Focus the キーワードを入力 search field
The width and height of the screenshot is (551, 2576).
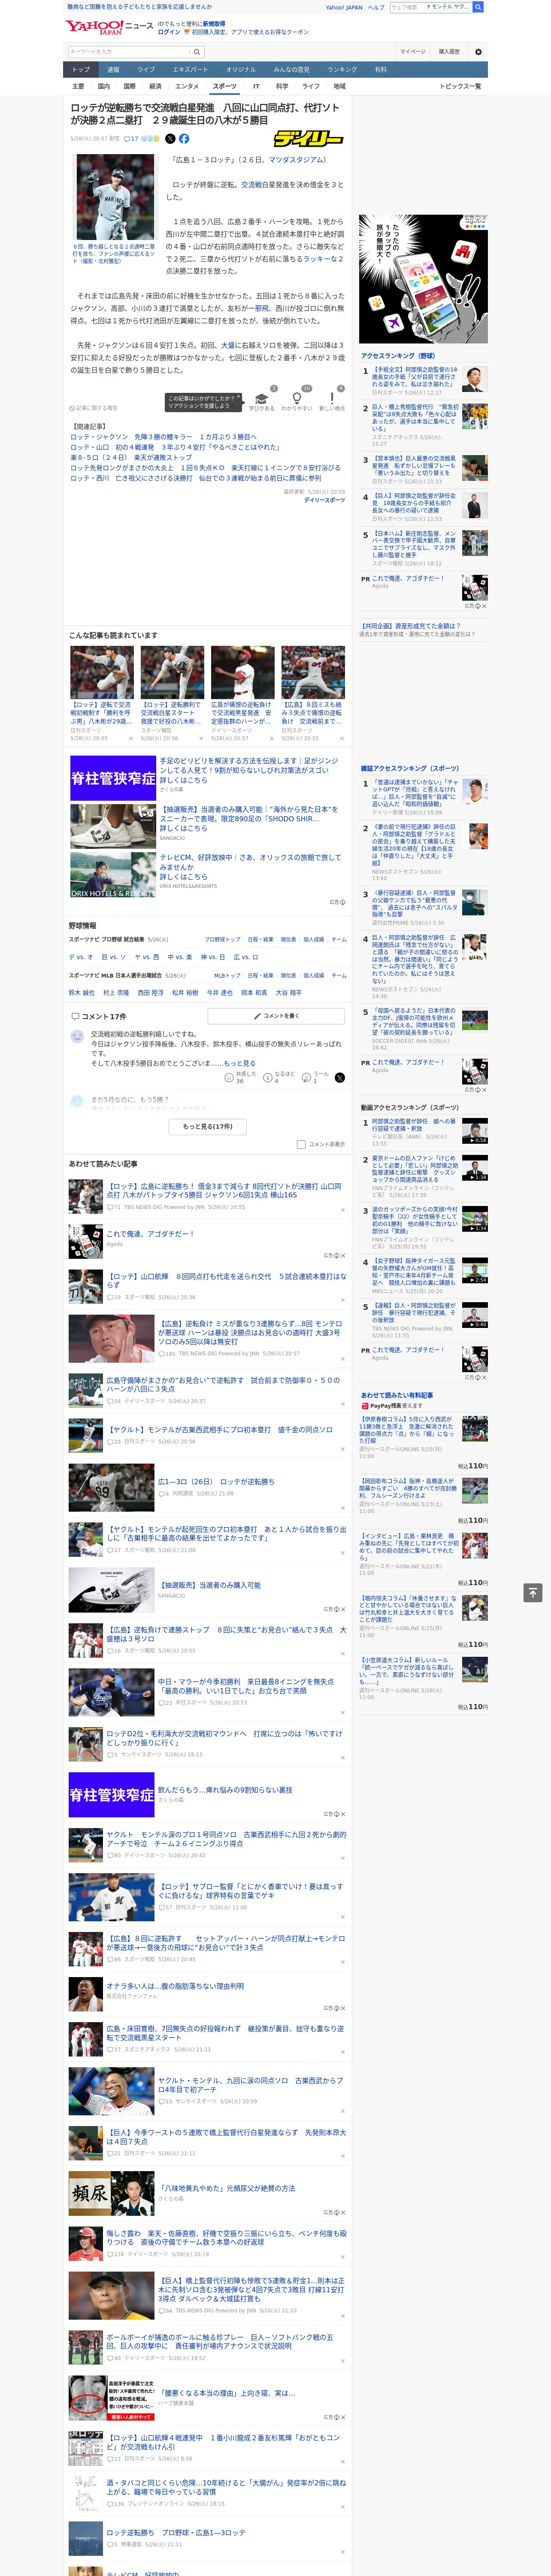pos(128,52)
